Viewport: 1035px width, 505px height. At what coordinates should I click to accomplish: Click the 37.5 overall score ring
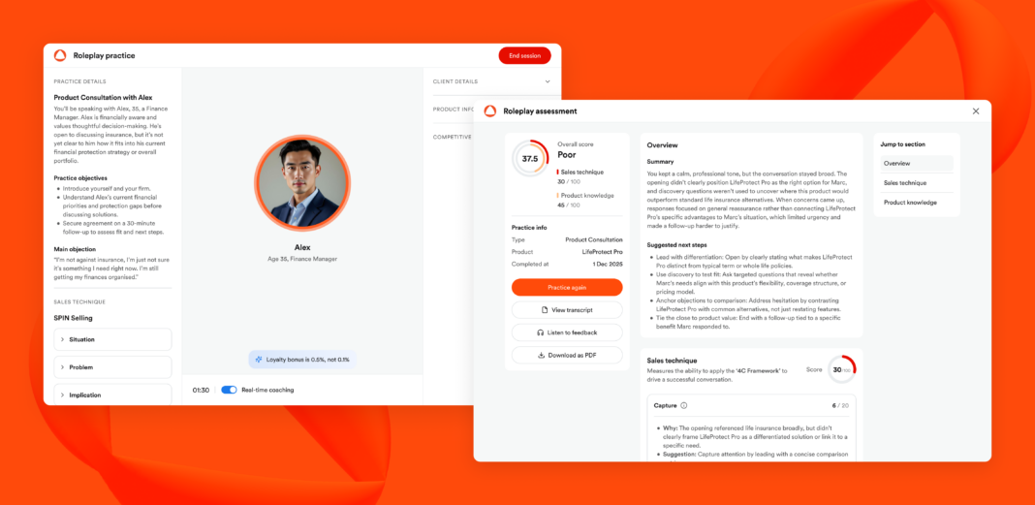click(530, 158)
